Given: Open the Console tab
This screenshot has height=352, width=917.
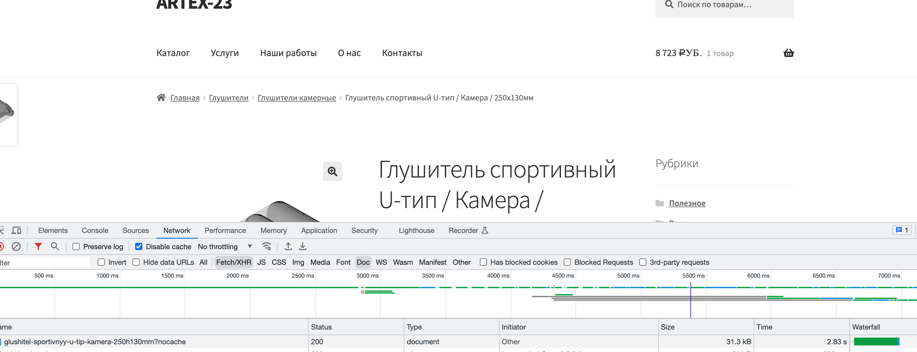Looking at the screenshot, I should tap(95, 231).
